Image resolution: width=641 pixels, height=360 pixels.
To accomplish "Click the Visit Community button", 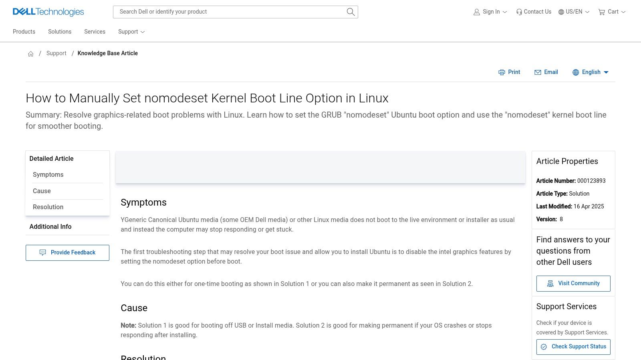I will pyautogui.click(x=573, y=284).
